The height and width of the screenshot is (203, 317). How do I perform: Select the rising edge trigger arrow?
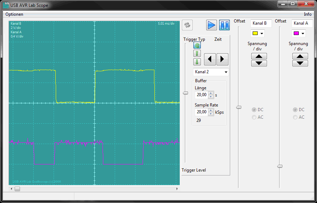(x=197, y=53)
